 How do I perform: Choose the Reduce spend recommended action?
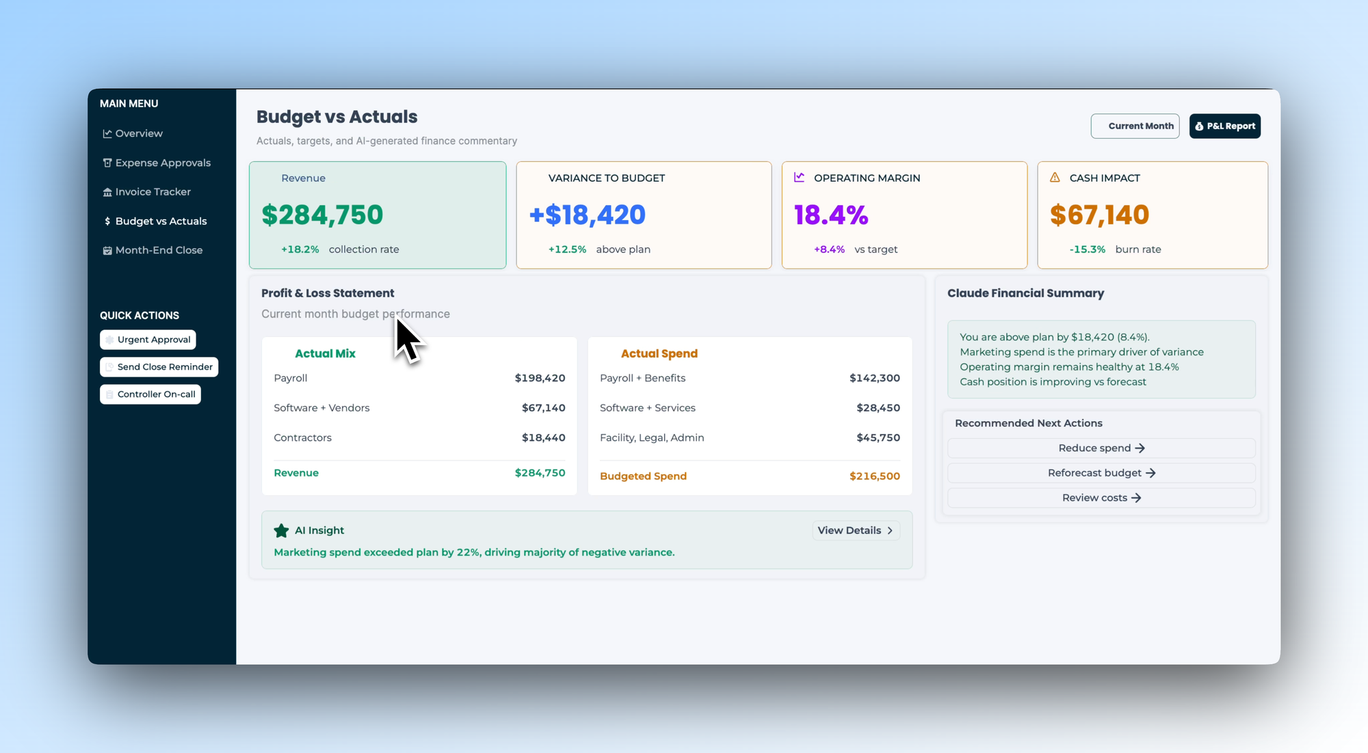[x=1101, y=449]
